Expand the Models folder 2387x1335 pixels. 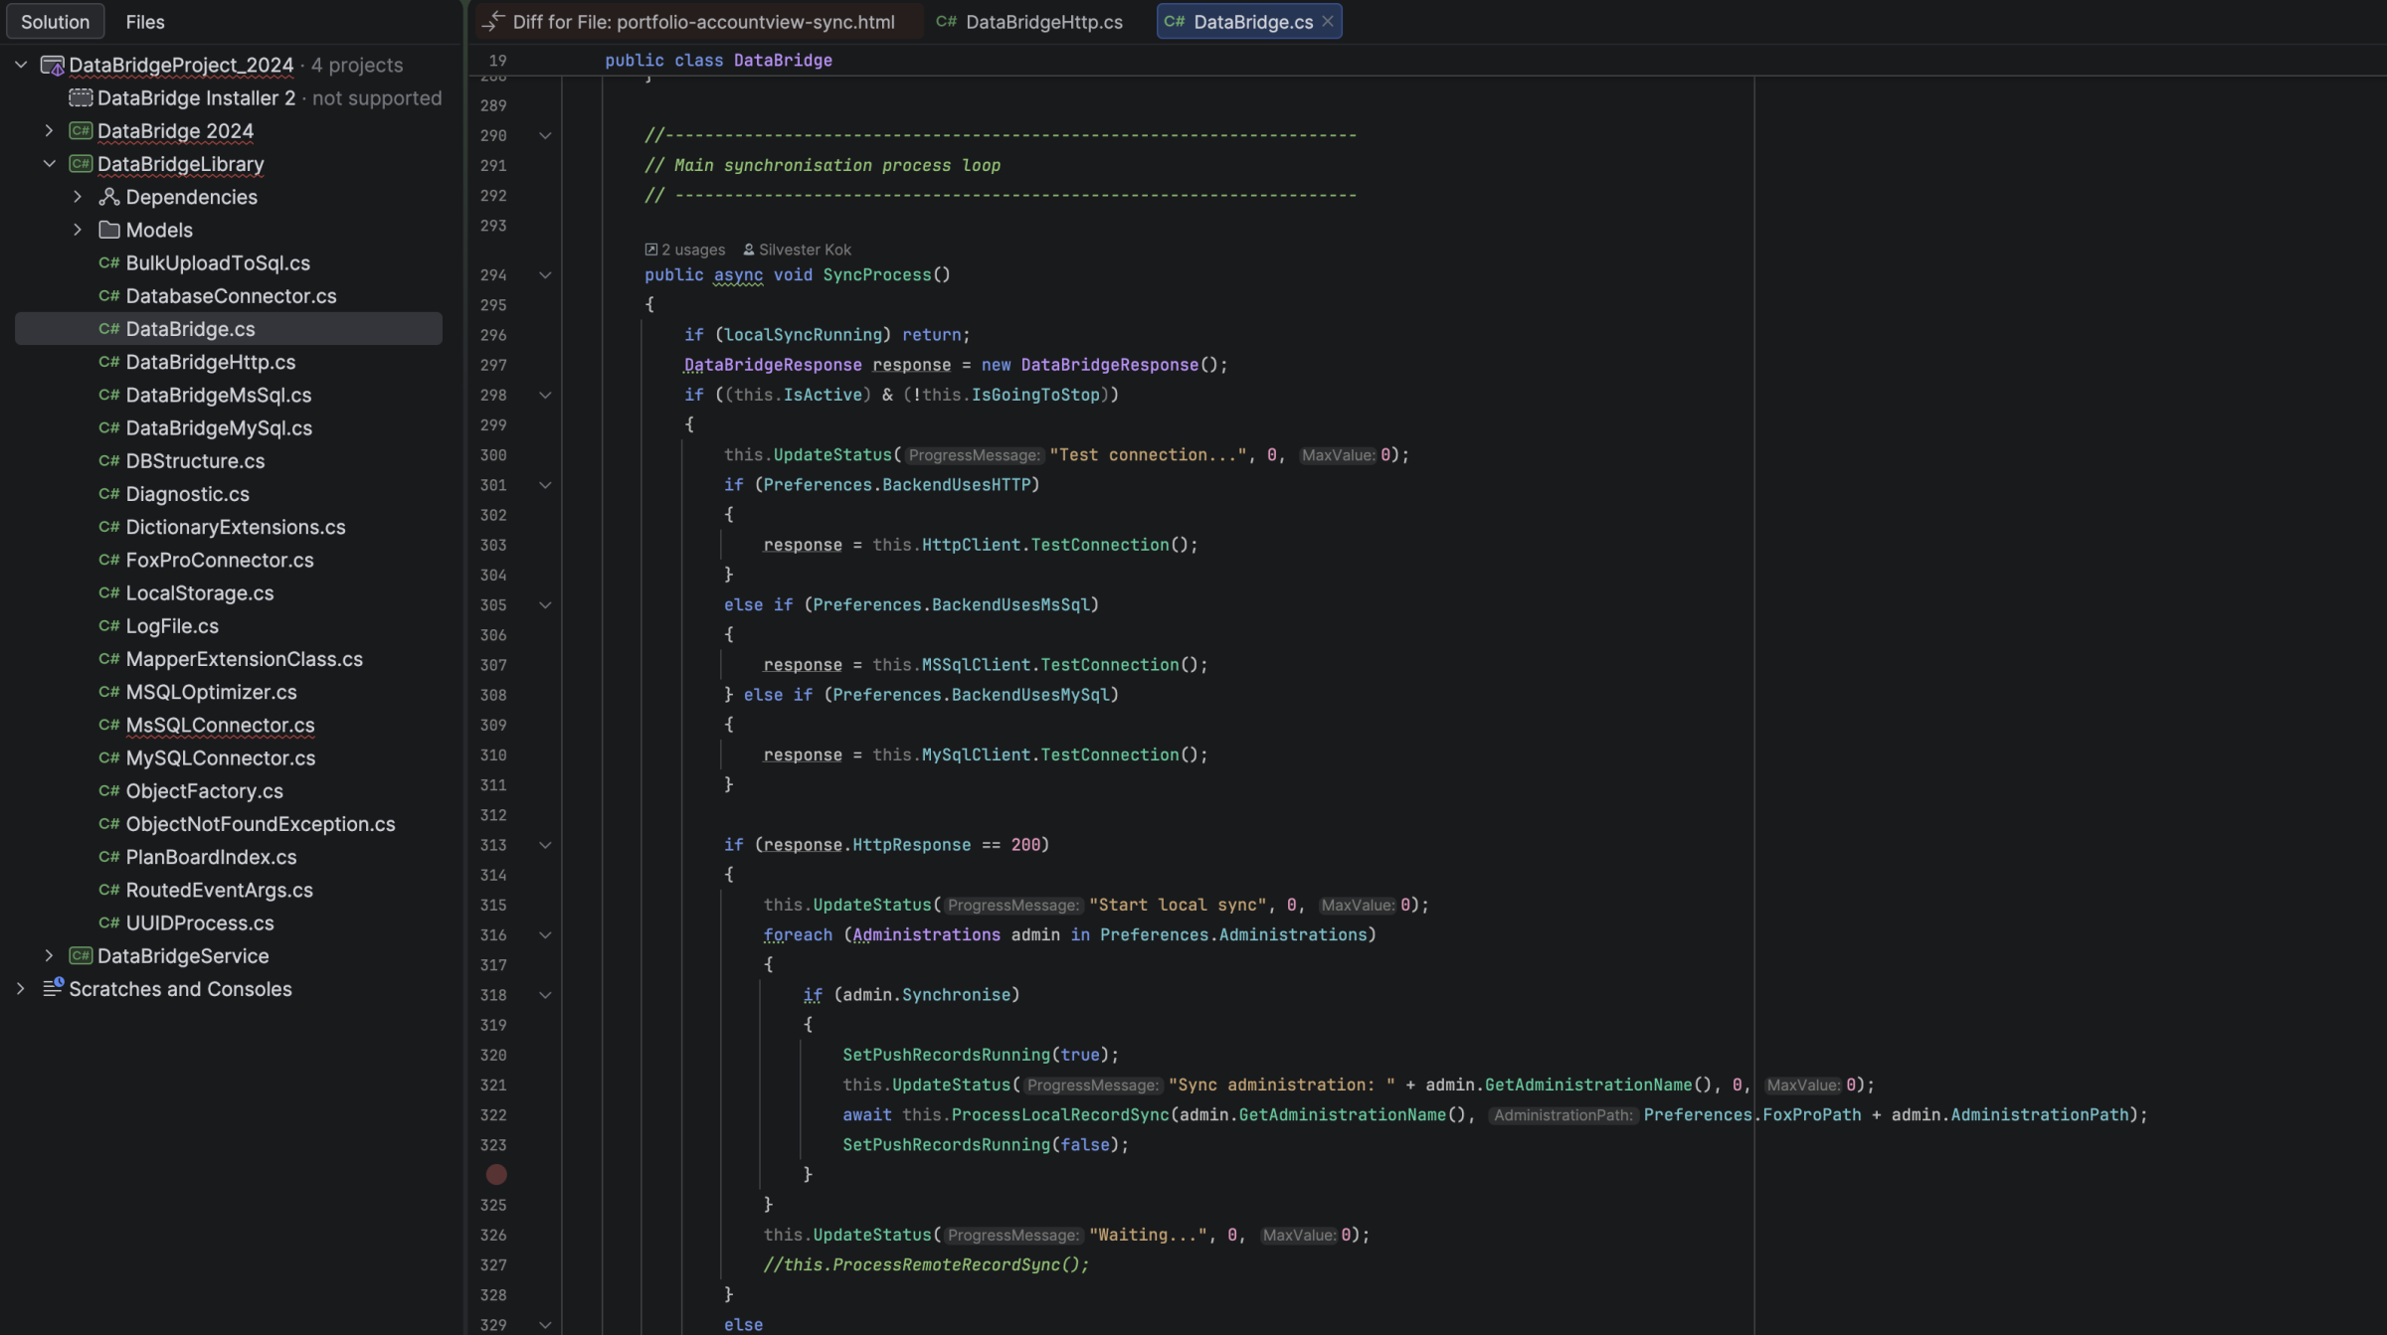point(78,230)
